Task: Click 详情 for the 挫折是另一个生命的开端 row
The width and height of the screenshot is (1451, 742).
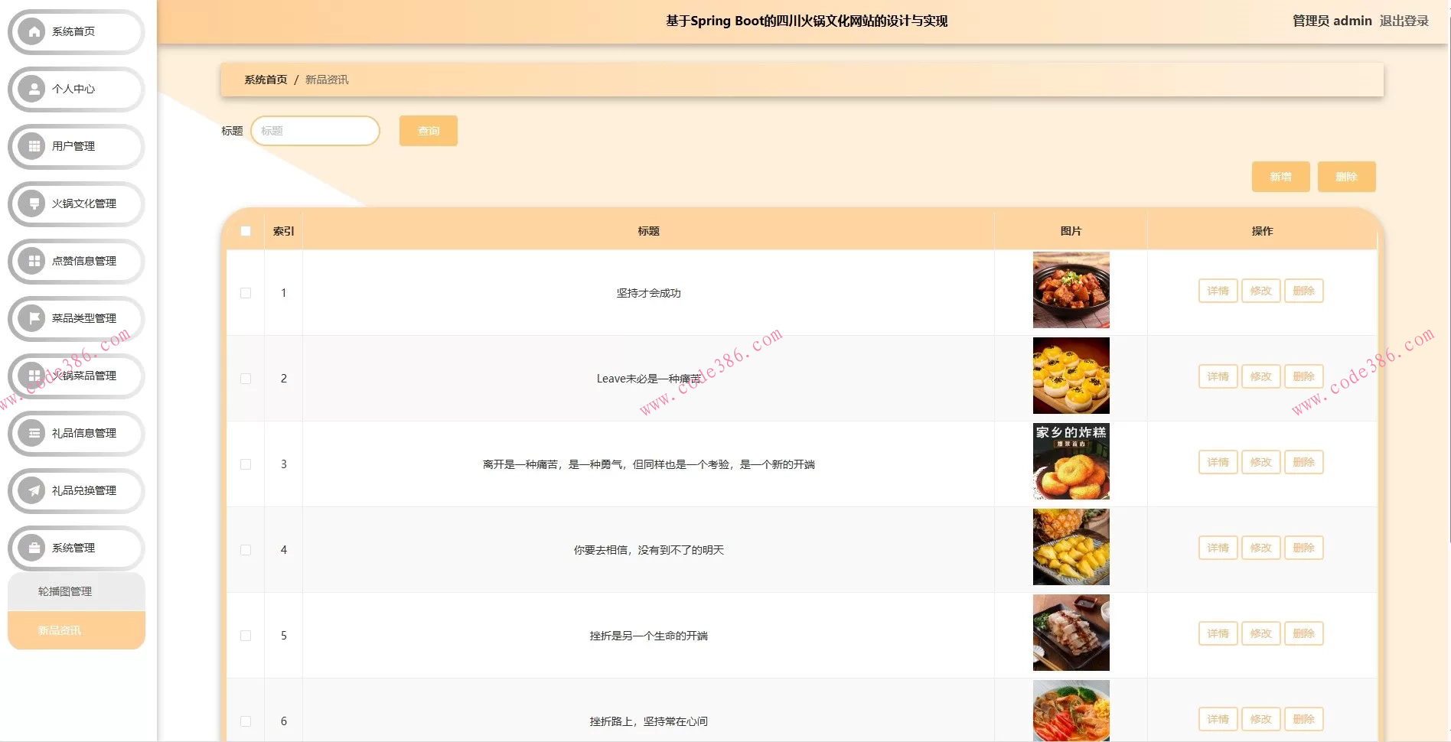Action: 1217,633
